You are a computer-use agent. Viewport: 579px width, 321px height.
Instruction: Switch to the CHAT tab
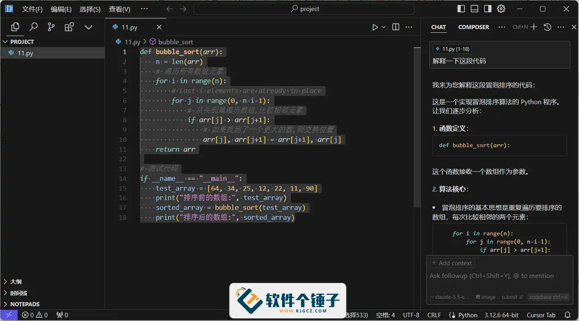[x=438, y=27]
